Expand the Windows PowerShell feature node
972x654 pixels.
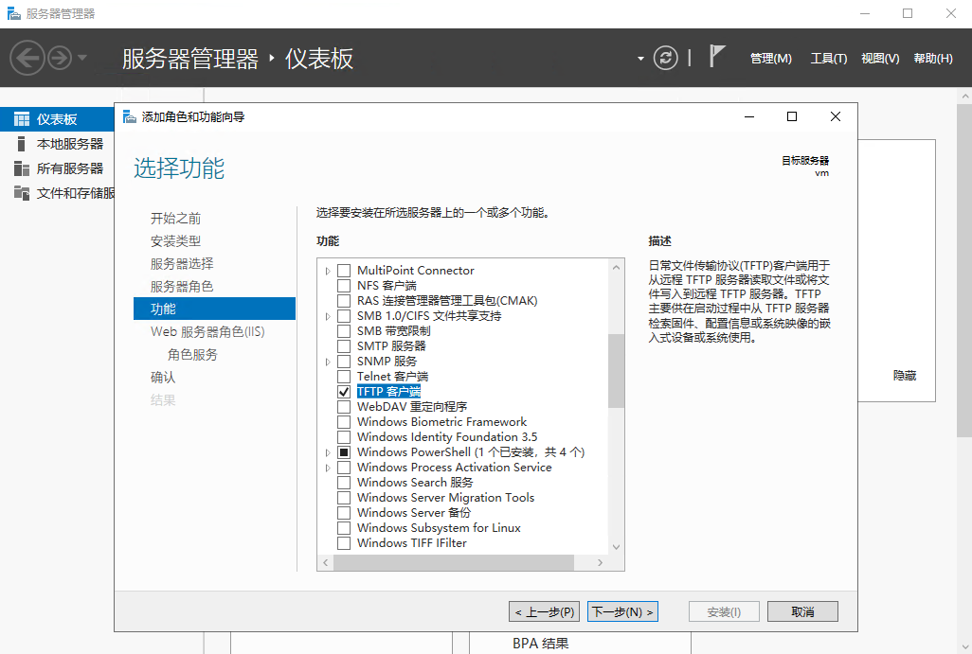328,452
